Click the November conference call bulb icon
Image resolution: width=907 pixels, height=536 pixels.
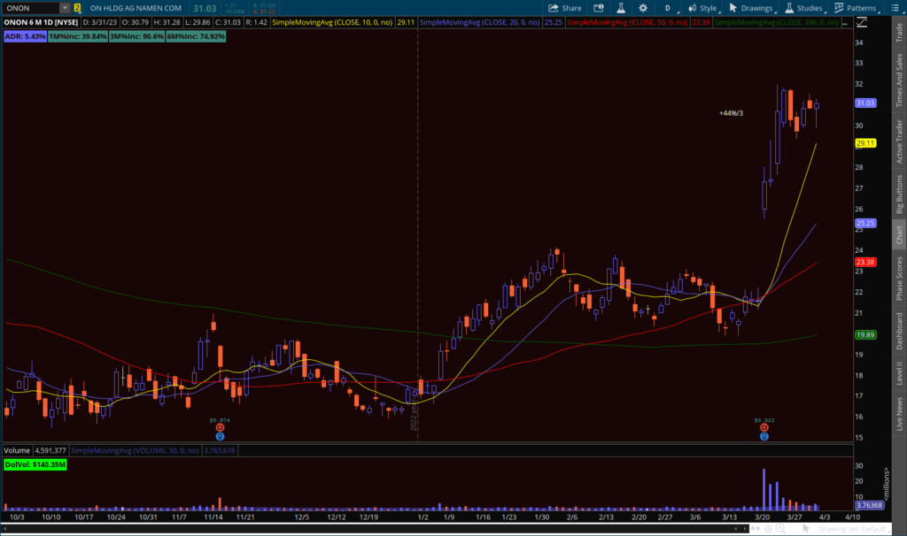pos(220,437)
